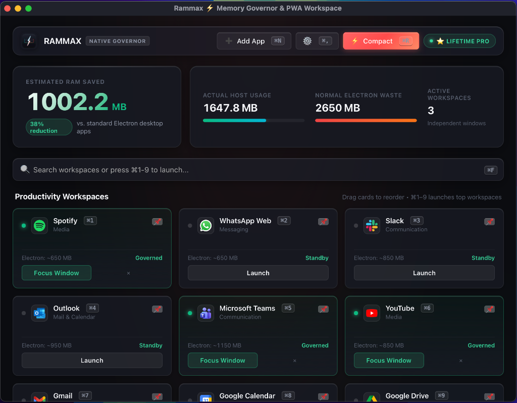
Task: Click the ⌘5 badge on Microsoft Teams
Action: click(288, 308)
